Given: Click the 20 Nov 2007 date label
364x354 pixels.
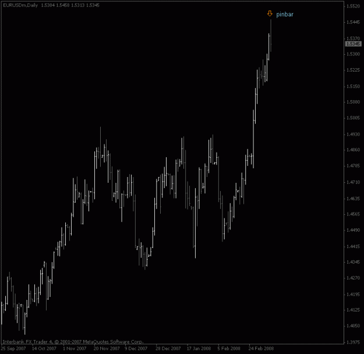Looking at the screenshot, I should coord(107,348).
